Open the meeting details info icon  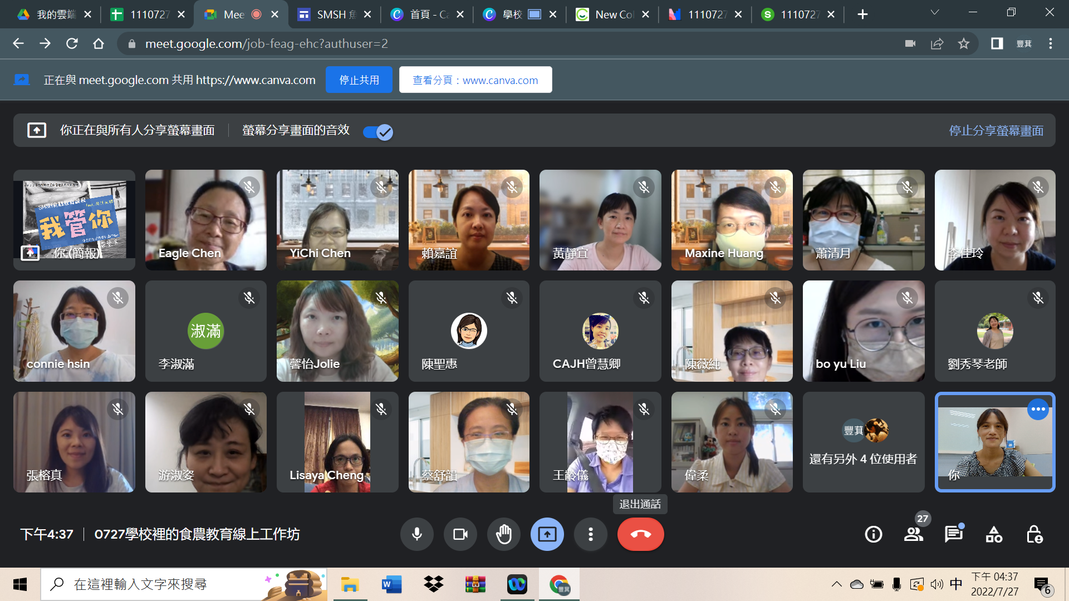(873, 534)
